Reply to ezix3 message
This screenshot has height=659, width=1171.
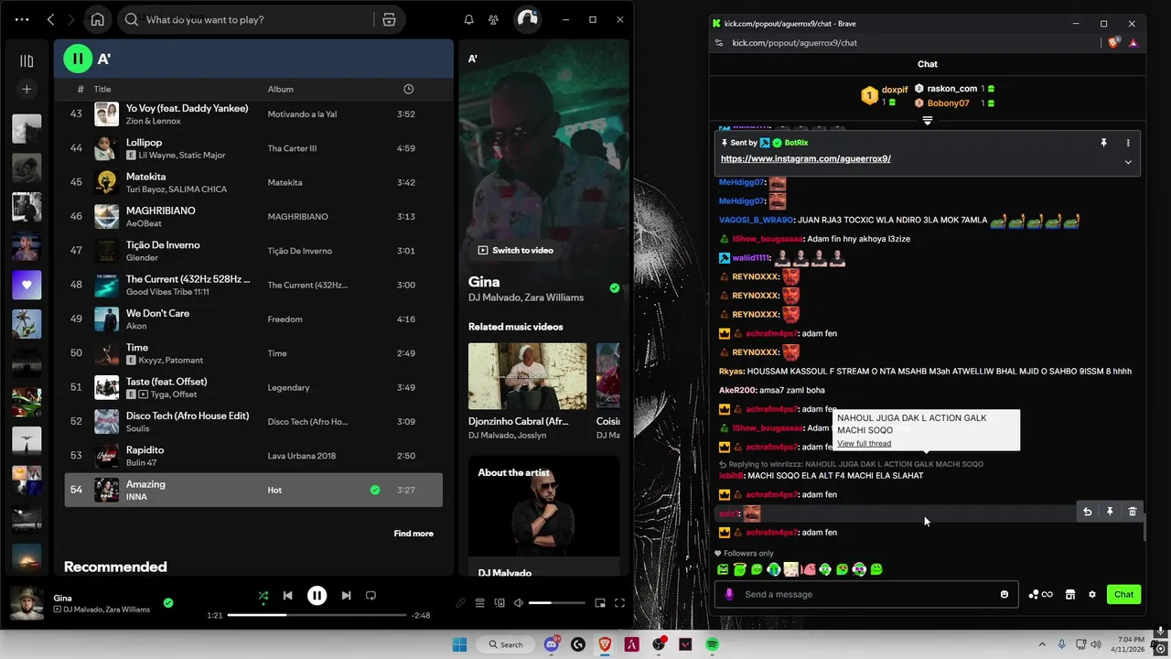pos(1087,512)
